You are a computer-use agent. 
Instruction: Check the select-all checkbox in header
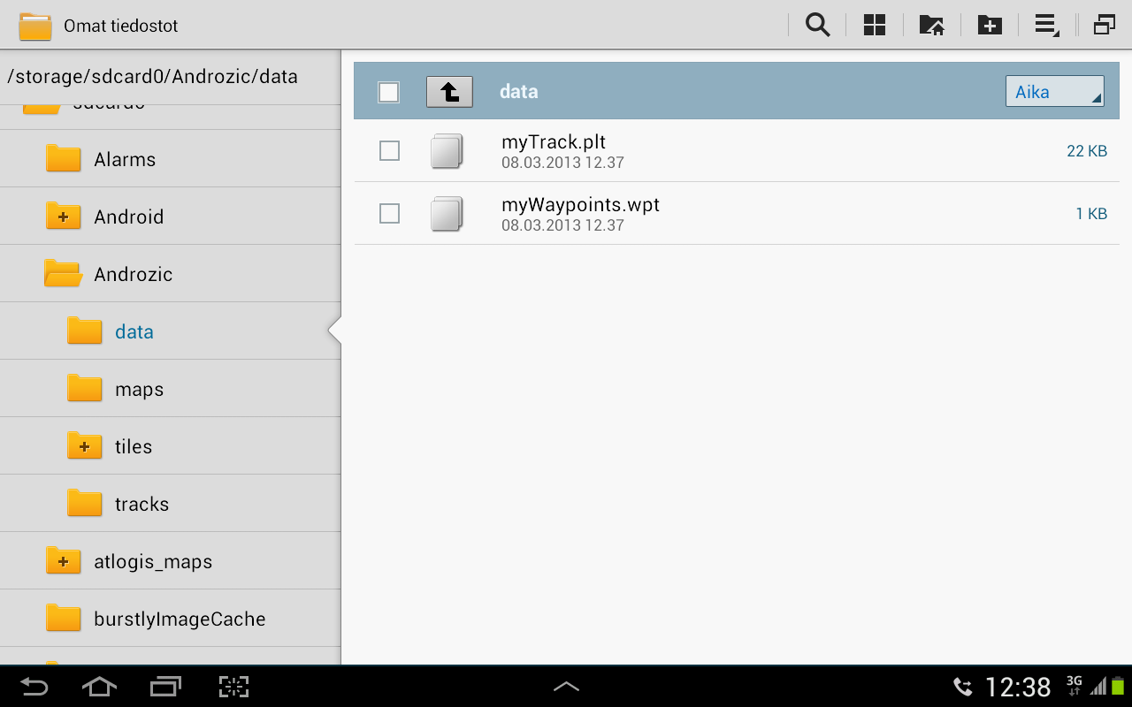[388, 92]
